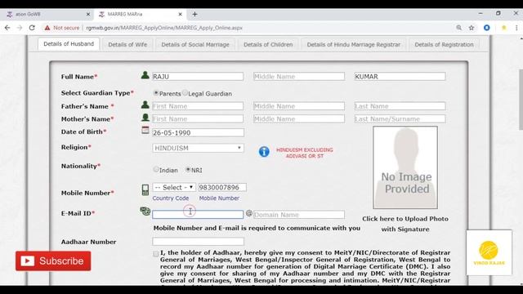Screen dimensions: 523x294
Task: Close the ation GoWB tab
Action: [x=88, y=15]
